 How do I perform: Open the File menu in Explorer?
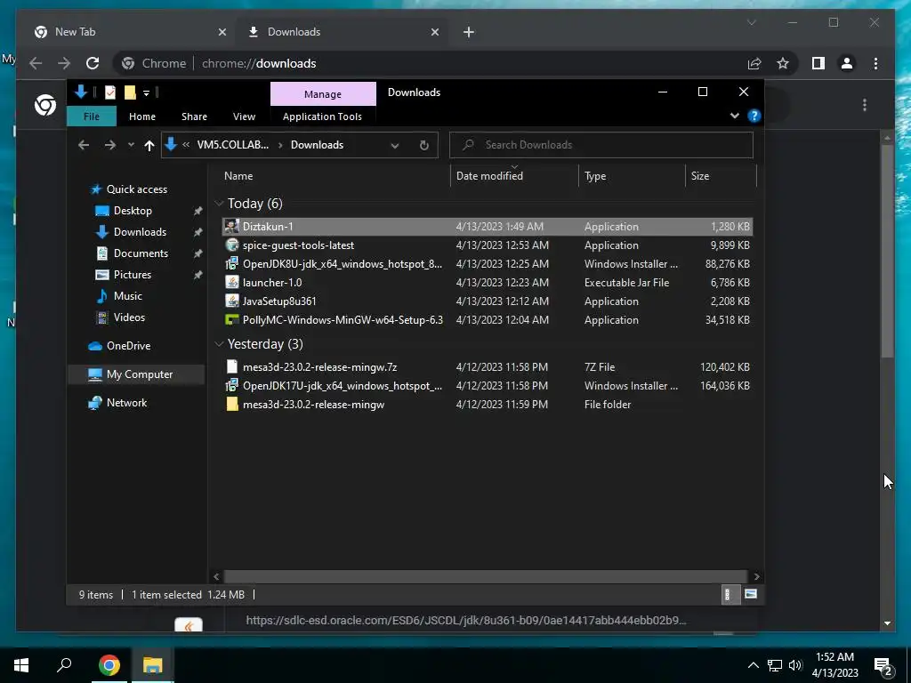[92, 117]
